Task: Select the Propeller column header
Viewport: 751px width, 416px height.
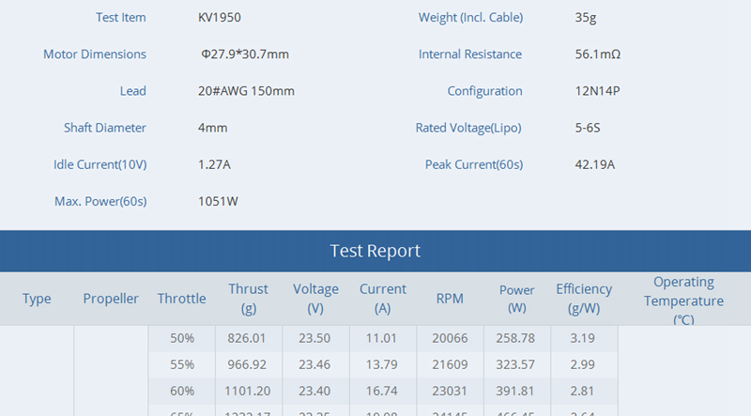Action: pos(111,299)
